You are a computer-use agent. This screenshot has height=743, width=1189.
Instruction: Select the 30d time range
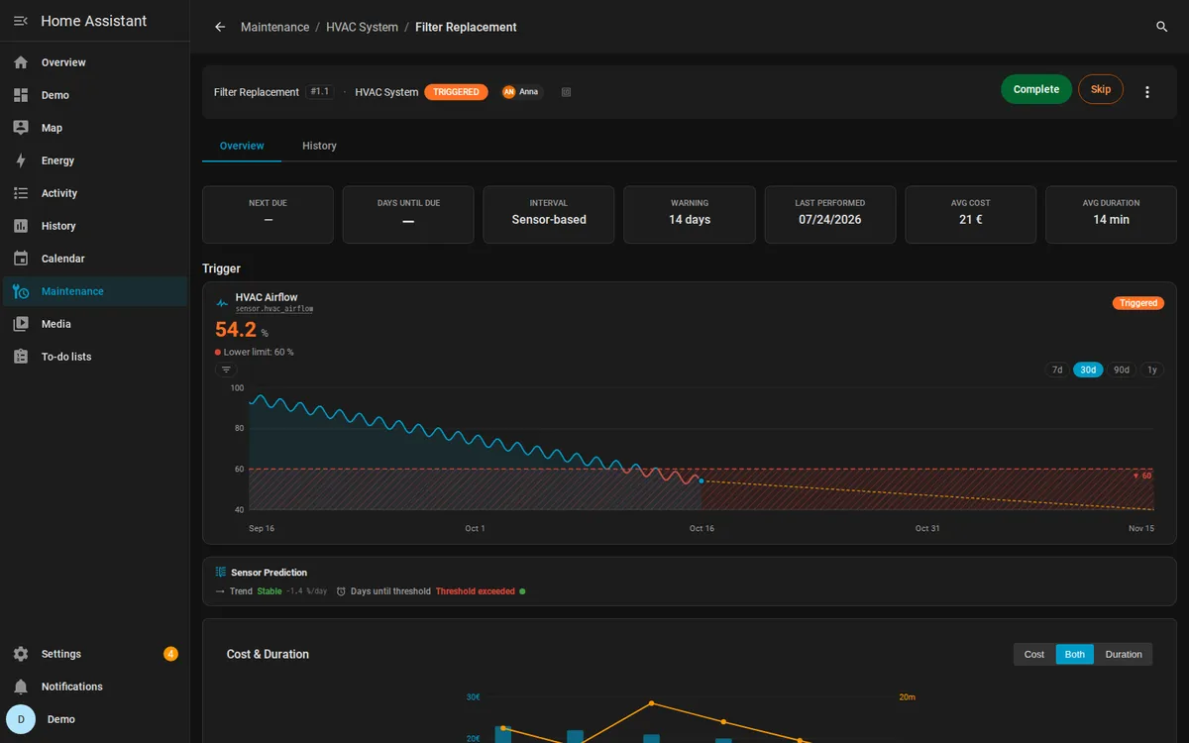(x=1088, y=370)
